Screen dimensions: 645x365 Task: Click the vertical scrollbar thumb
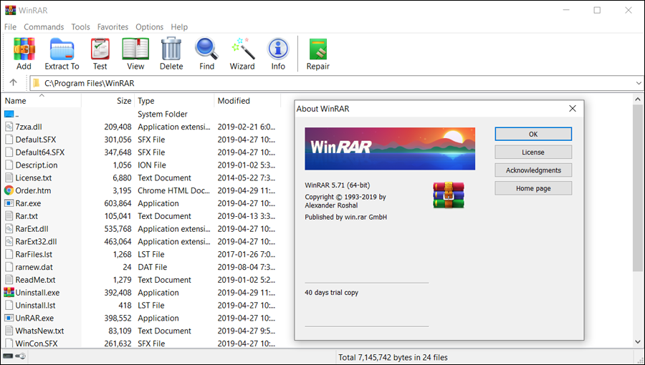tap(638, 188)
